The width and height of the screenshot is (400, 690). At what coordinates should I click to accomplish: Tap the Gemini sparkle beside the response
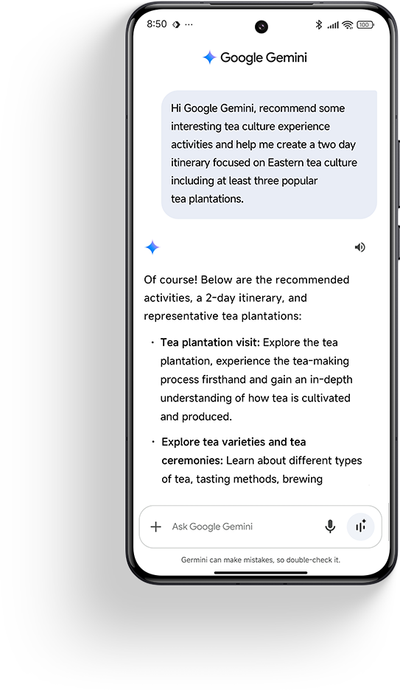click(152, 247)
